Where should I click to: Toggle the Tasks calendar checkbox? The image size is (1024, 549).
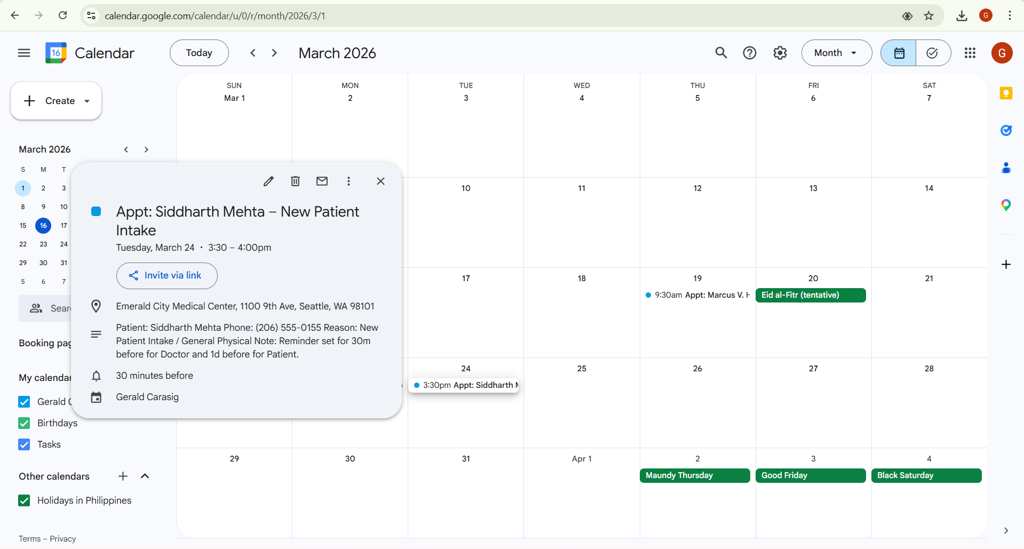(24, 444)
